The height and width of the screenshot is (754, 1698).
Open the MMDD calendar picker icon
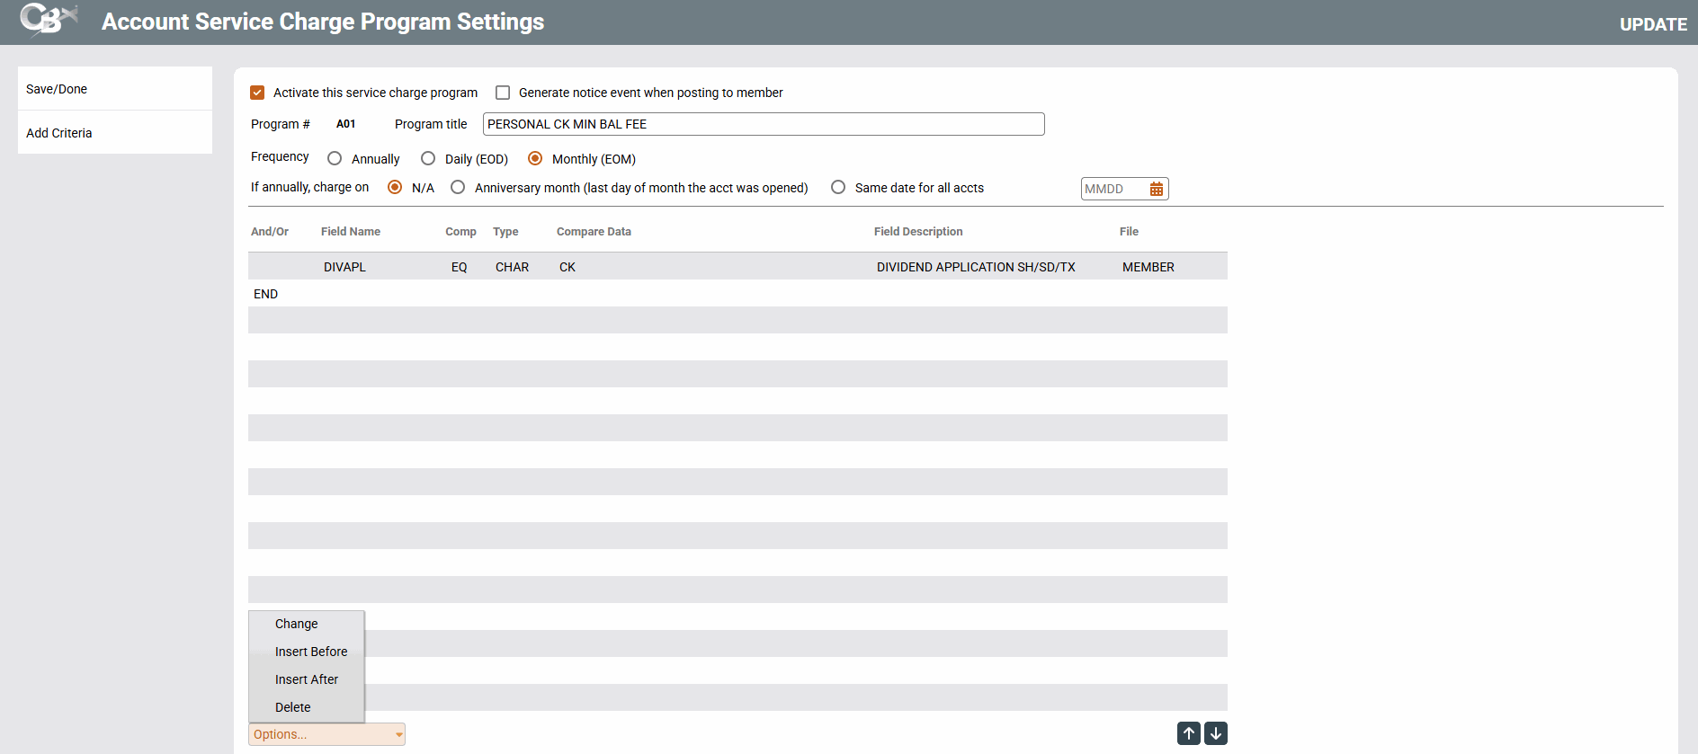point(1156,189)
